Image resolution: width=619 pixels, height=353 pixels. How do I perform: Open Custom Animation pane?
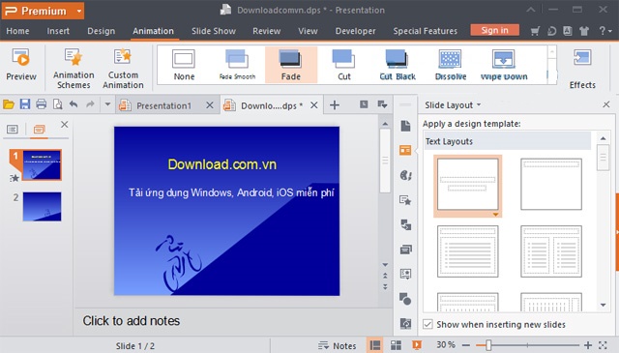pyautogui.click(x=123, y=69)
